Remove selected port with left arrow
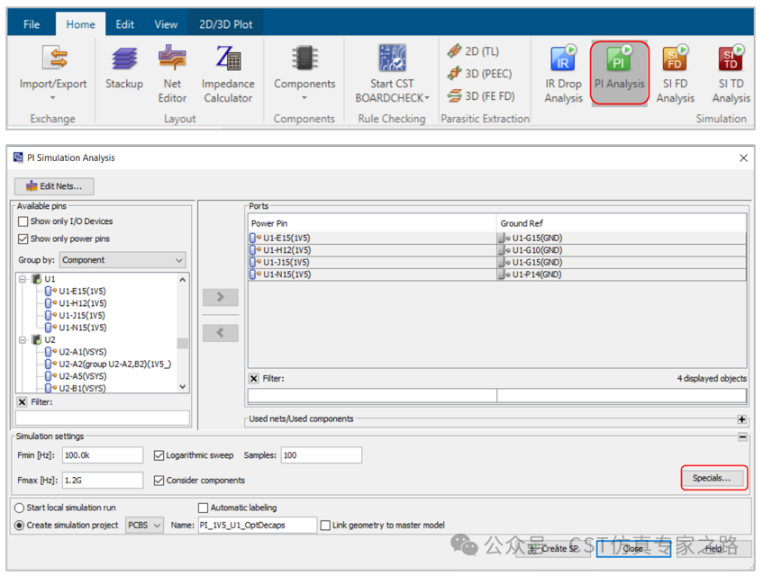763x576 pixels. point(221,333)
